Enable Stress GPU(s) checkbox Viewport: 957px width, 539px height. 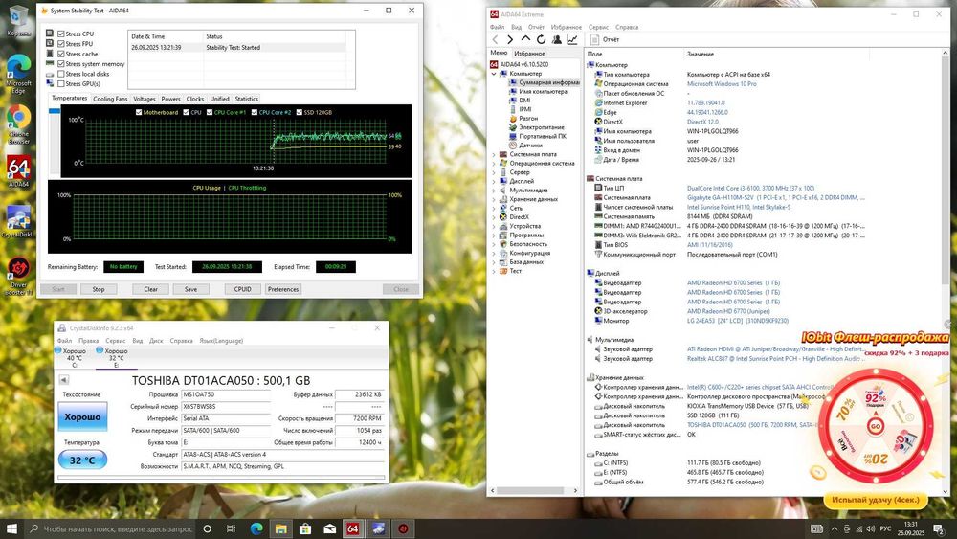pos(61,83)
